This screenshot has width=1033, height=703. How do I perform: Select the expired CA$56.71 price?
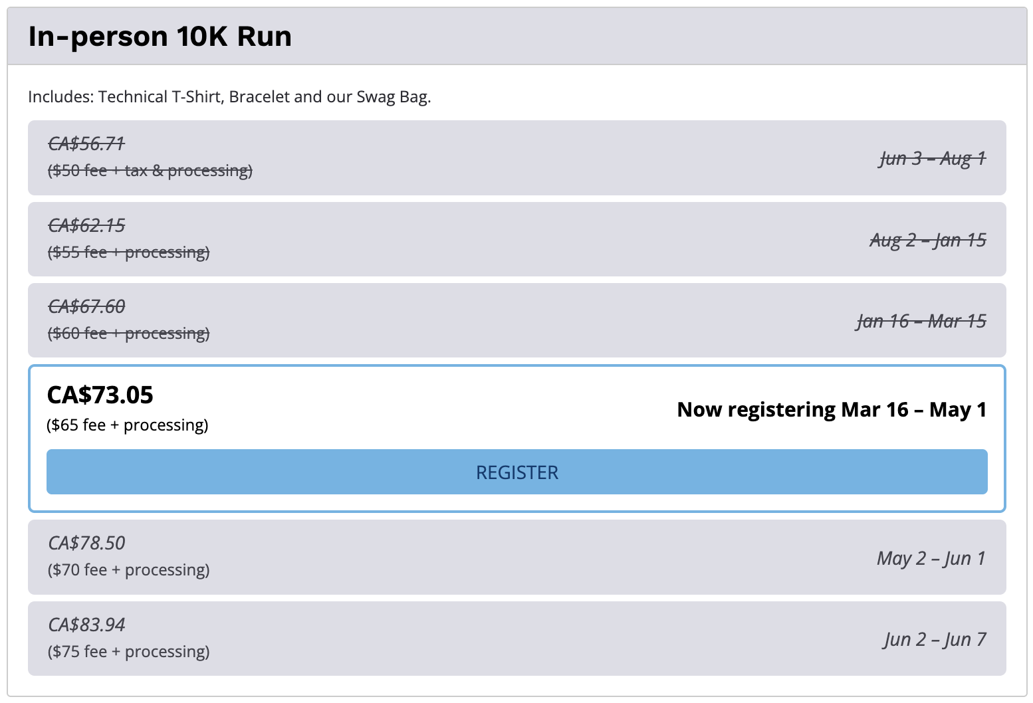[86, 144]
